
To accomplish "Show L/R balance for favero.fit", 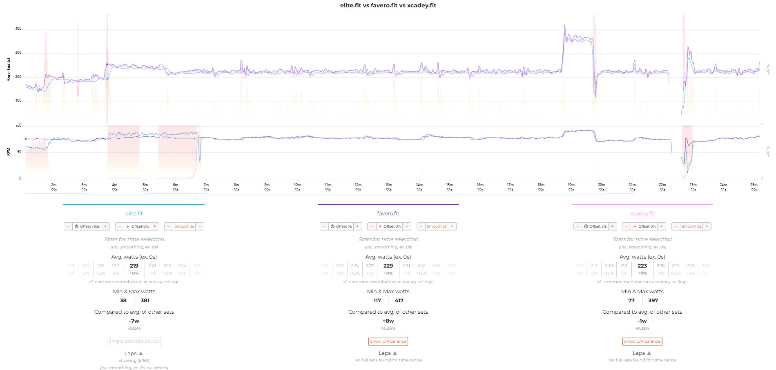I will click(388, 341).
